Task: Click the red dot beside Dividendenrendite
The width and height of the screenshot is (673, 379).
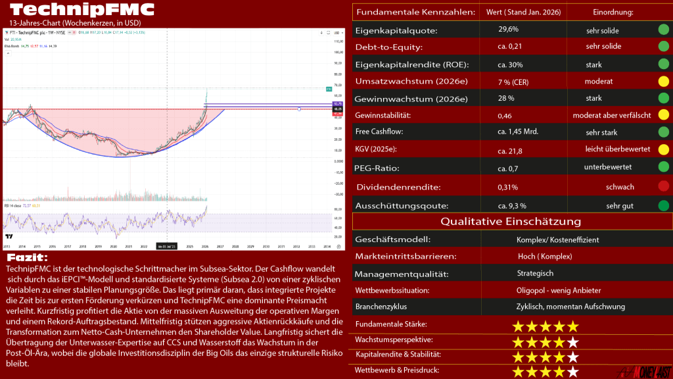Action: (x=663, y=187)
